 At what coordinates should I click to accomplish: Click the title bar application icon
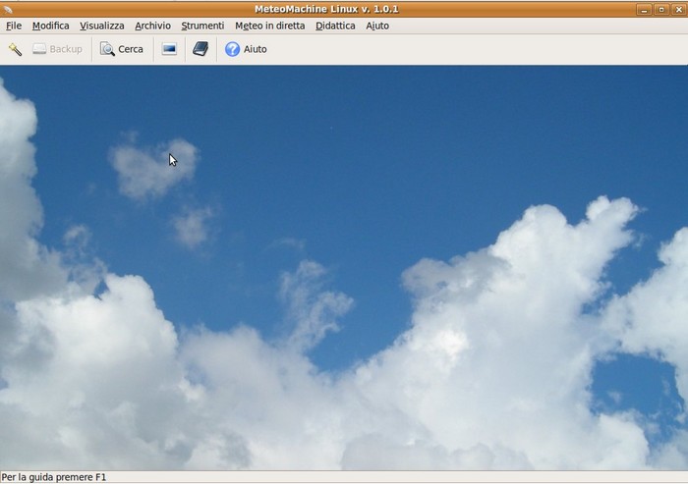tap(8, 9)
